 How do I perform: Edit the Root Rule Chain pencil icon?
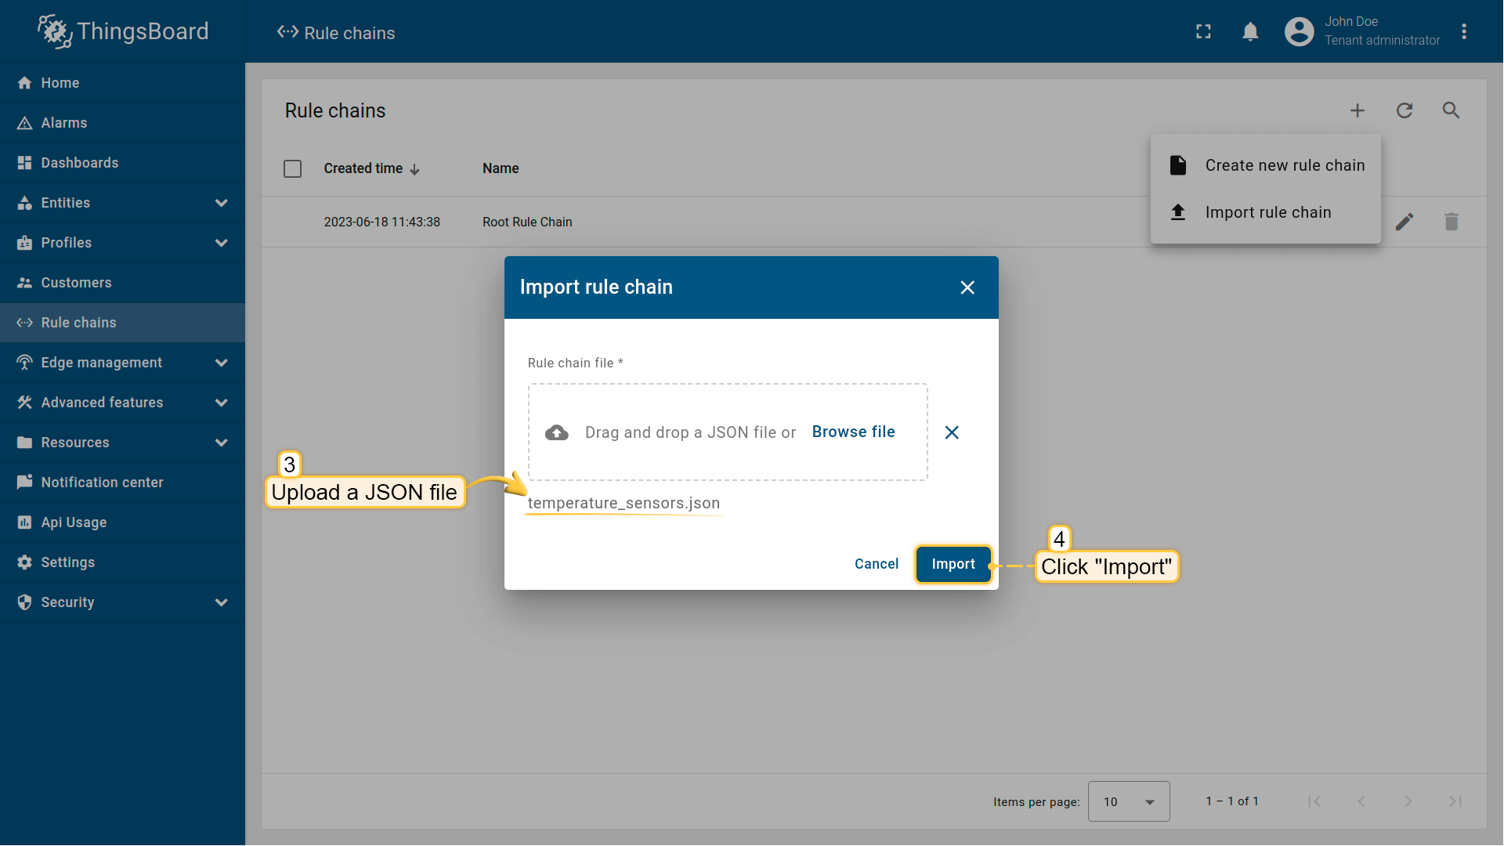click(x=1405, y=222)
